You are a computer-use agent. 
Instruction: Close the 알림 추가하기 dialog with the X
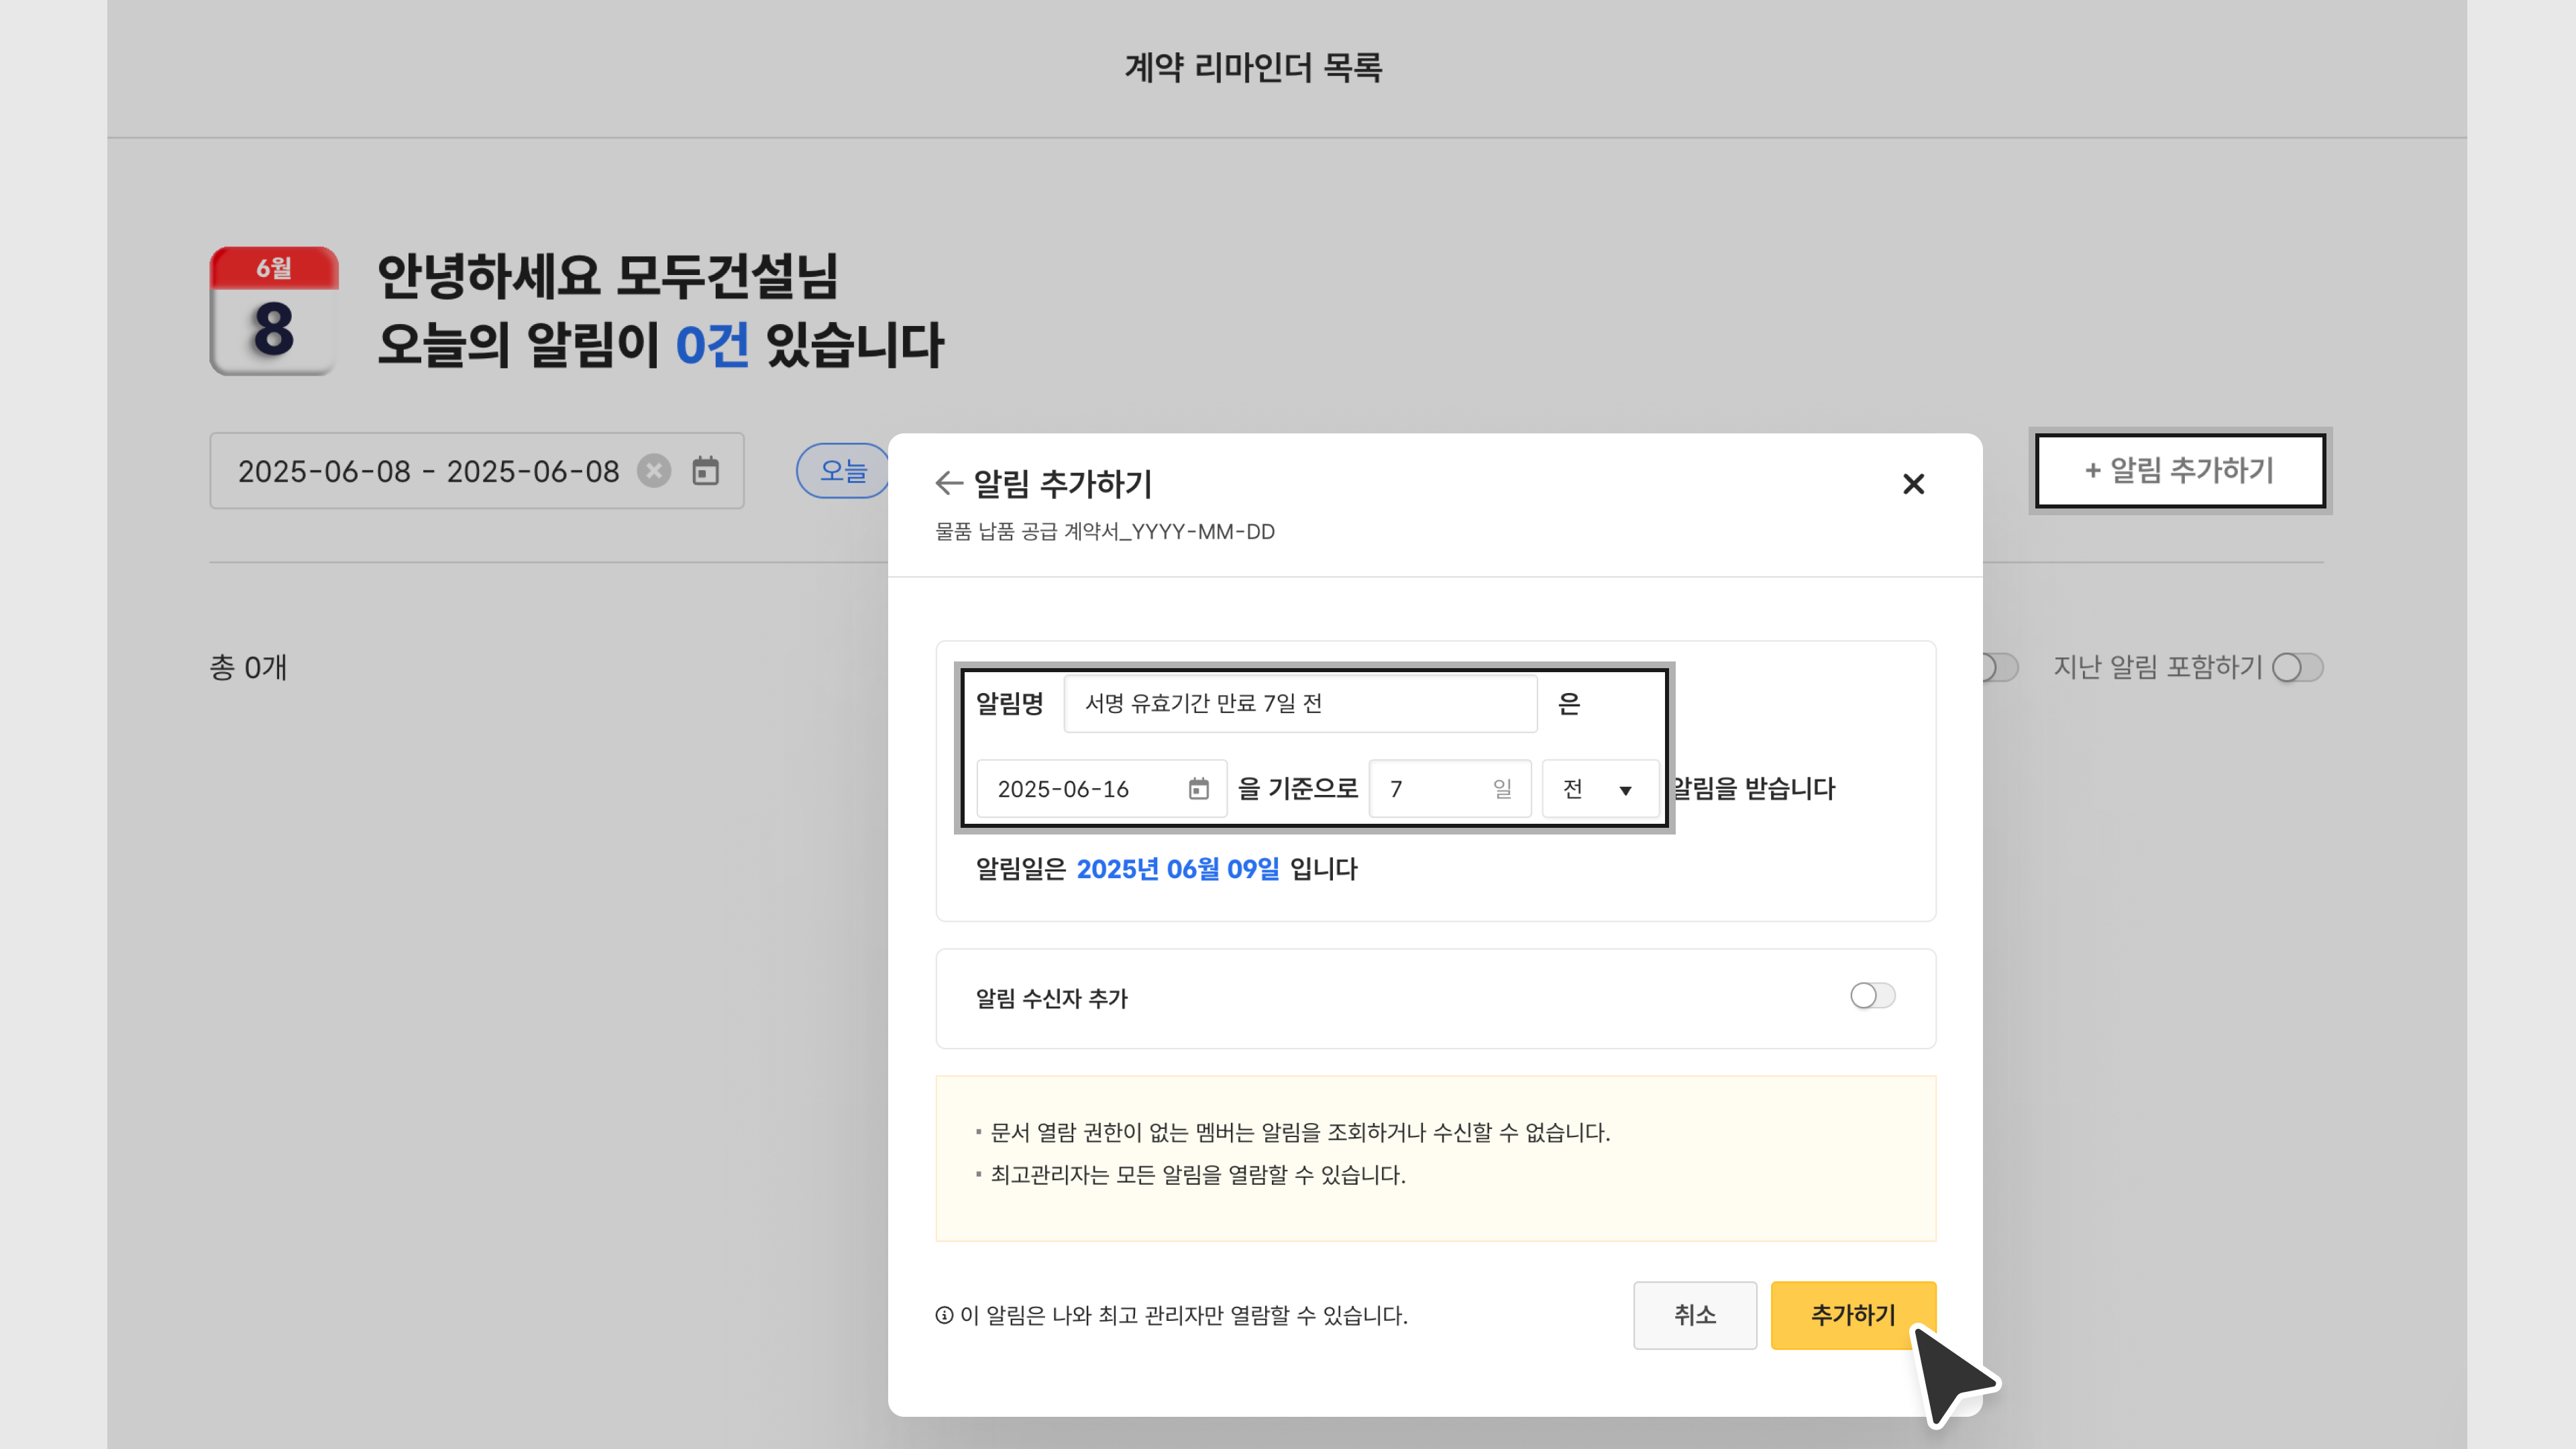click(x=1912, y=484)
